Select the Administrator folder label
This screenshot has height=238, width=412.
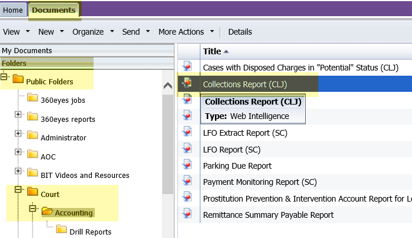(64, 137)
